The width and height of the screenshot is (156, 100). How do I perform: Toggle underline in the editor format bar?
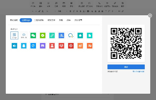pyautogui.click(x=77, y=11)
